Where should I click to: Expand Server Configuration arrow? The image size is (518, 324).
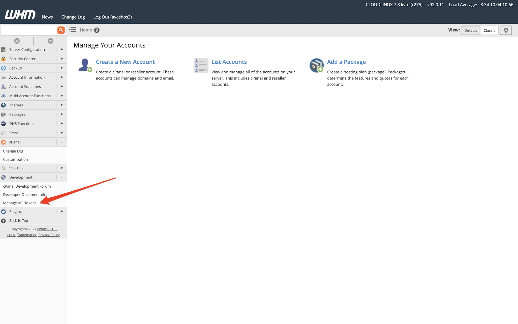coord(62,49)
